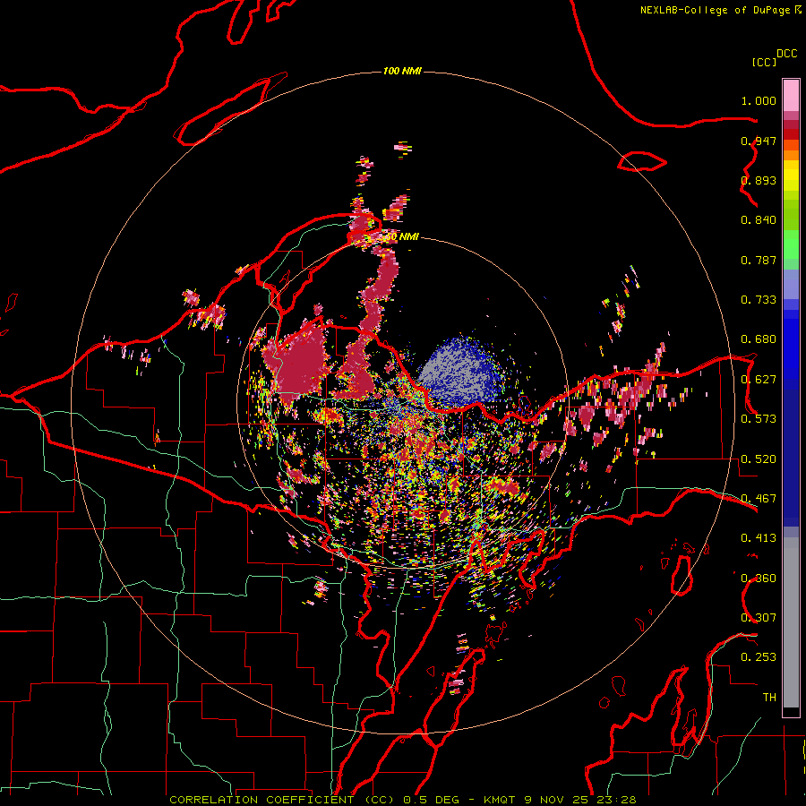Click the 0.413 scale value
The height and width of the screenshot is (806, 806).
pos(759,538)
